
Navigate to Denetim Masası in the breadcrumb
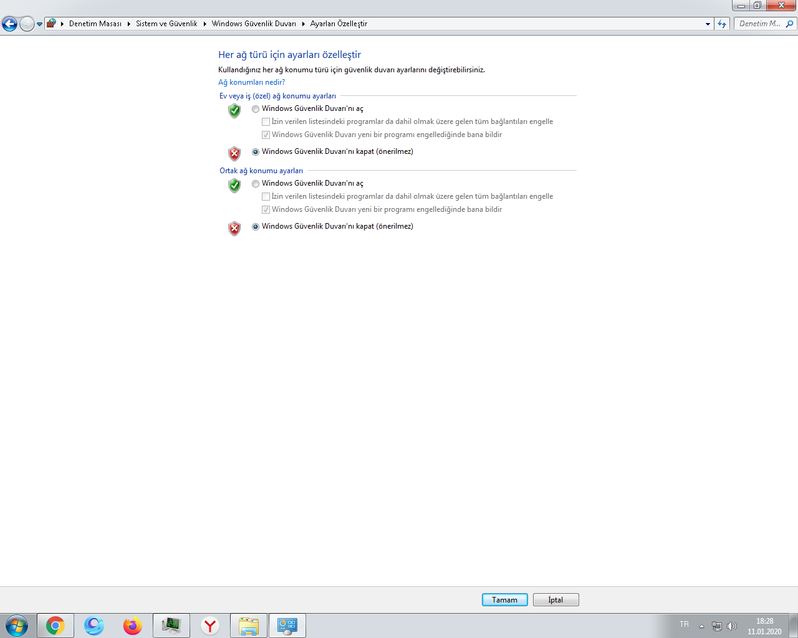(95, 24)
